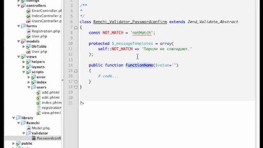The image size is (263, 148).
Task: Click fold marker at line 17
Action: click(x=76, y=82)
